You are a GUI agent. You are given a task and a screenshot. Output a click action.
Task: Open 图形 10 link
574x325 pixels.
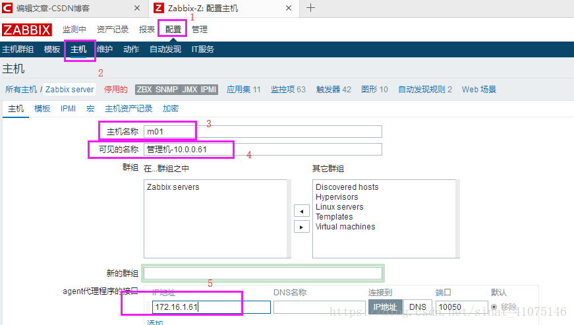click(x=374, y=89)
